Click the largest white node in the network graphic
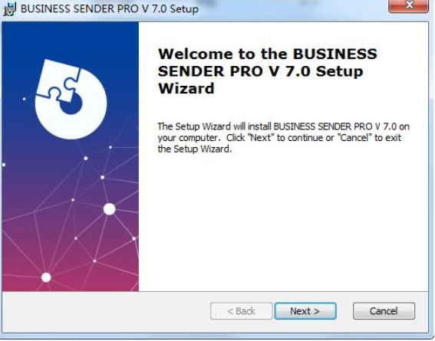Image resolution: width=435 pixels, height=341 pixels. 109,209
